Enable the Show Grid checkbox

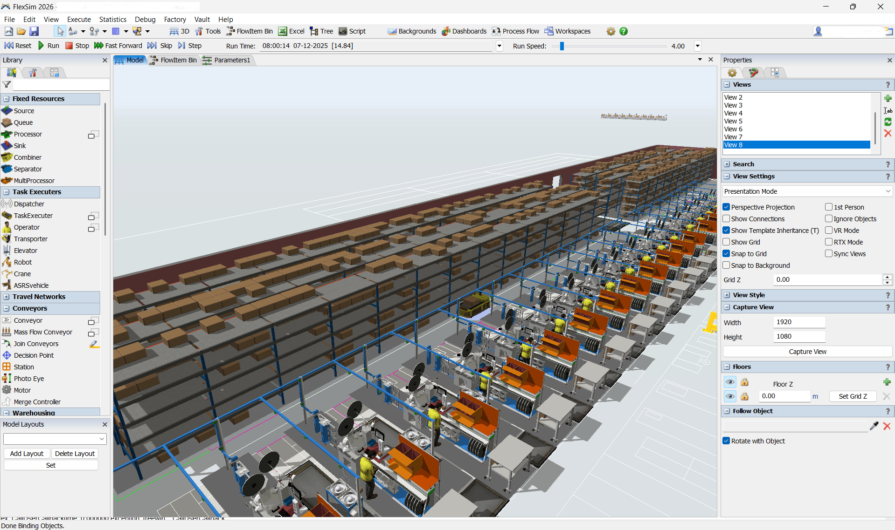(x=726, y=242)
